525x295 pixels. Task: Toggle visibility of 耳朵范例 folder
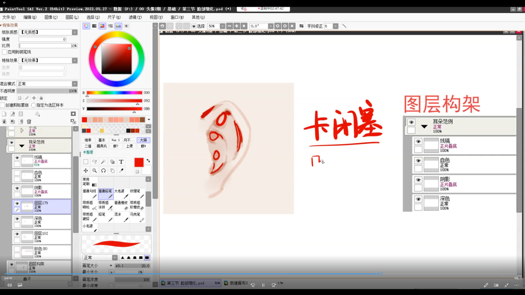pyautogui.click(x=12, y=143)
